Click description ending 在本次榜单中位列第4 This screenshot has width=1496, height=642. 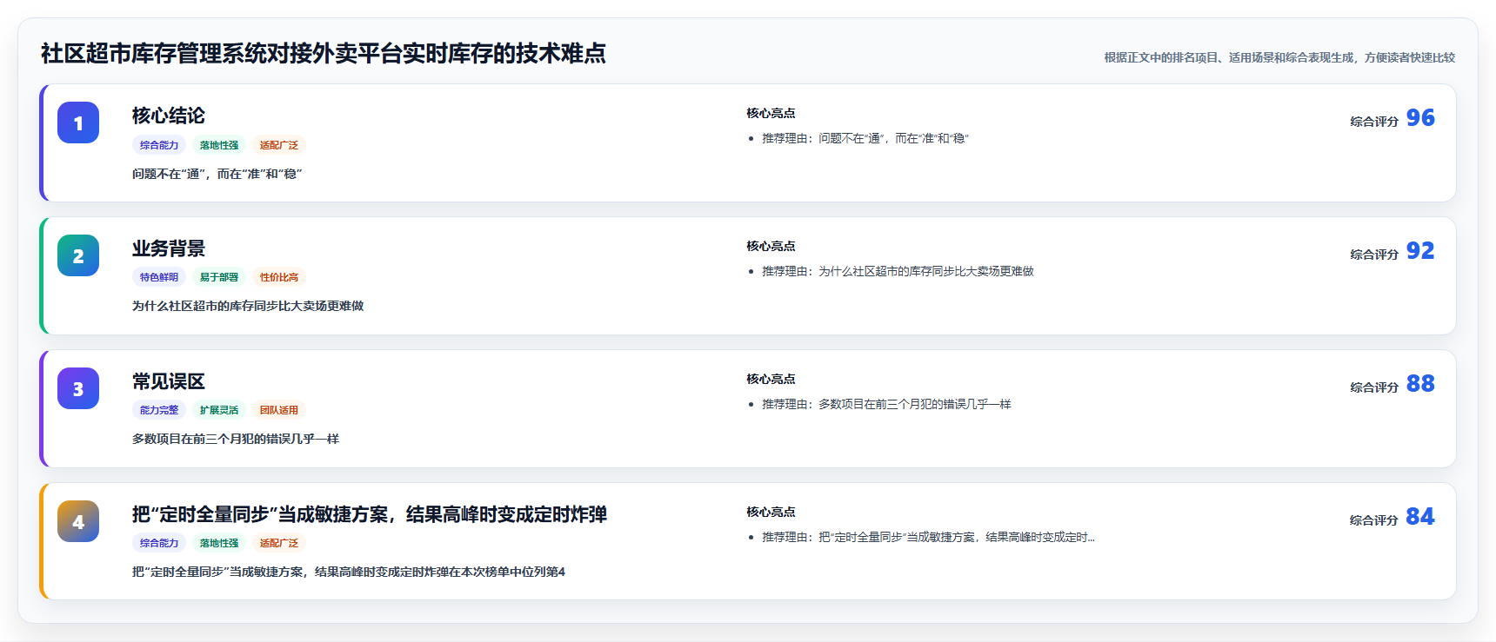(349, 572)
